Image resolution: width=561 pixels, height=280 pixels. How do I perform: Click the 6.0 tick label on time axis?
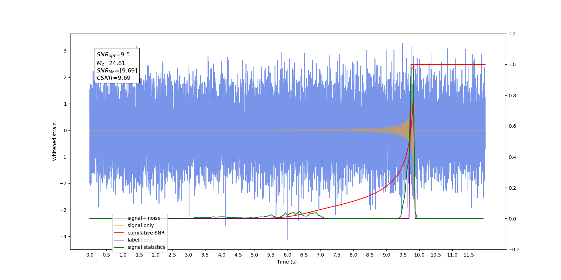click(x=288, y=255)
